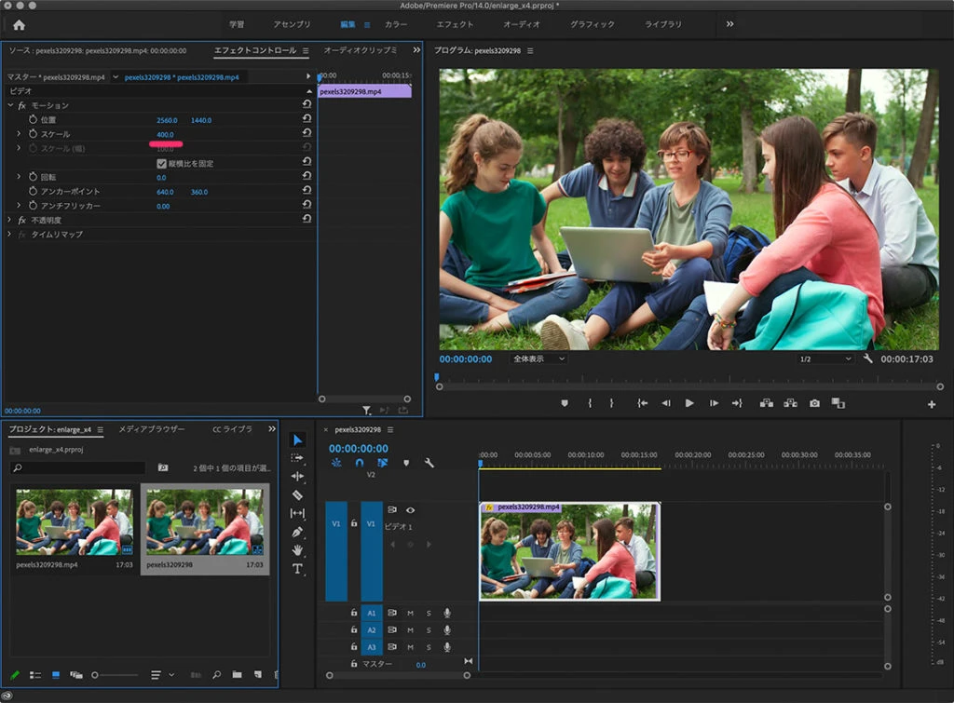954x703 pixels.
Task: Open program monitor settings wrench
Action: [x=868, y=358]
